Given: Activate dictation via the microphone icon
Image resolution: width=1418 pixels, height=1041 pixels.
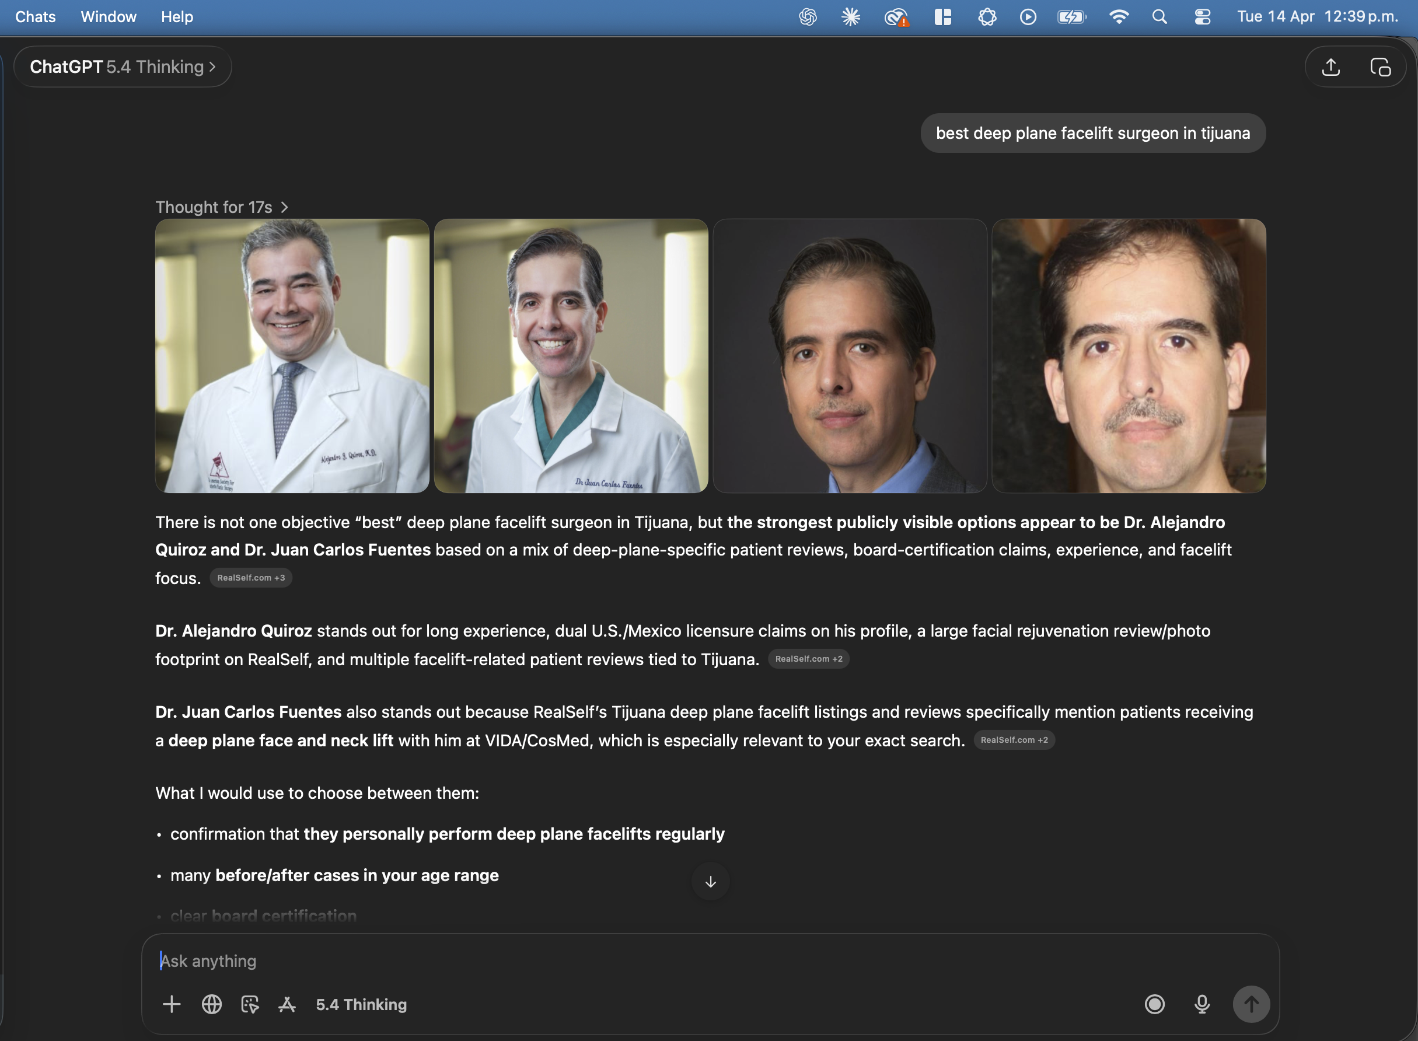Looking at the screenshot, I should (x=1203, y=1004).
